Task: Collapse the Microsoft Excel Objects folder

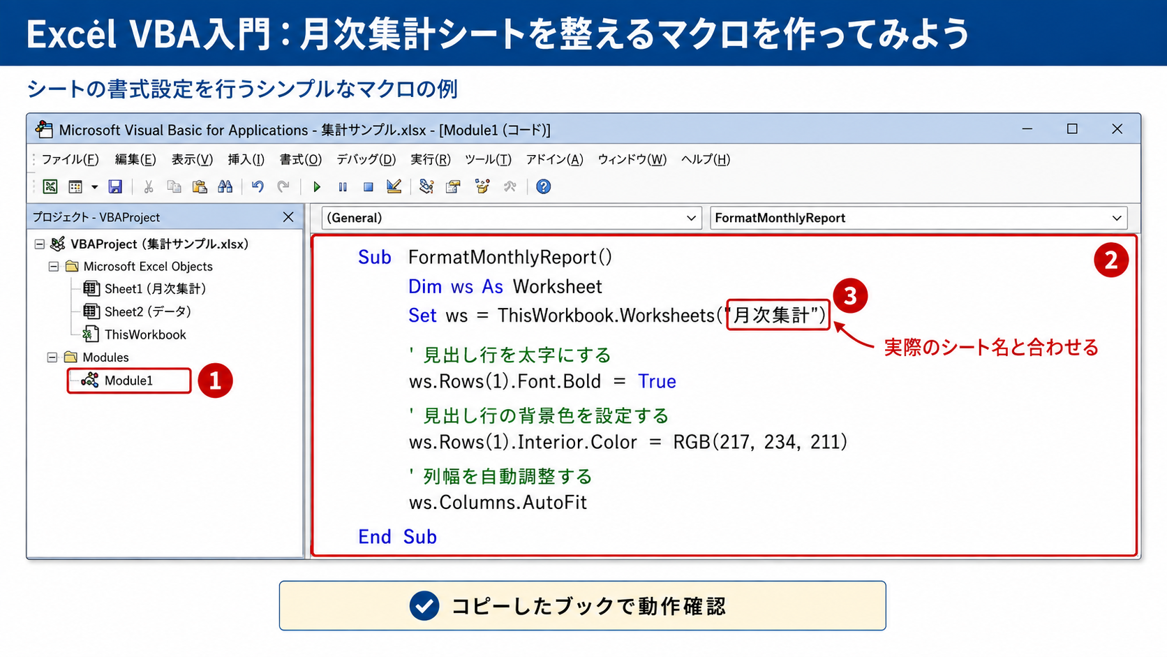Action: (x=54, y=267)
